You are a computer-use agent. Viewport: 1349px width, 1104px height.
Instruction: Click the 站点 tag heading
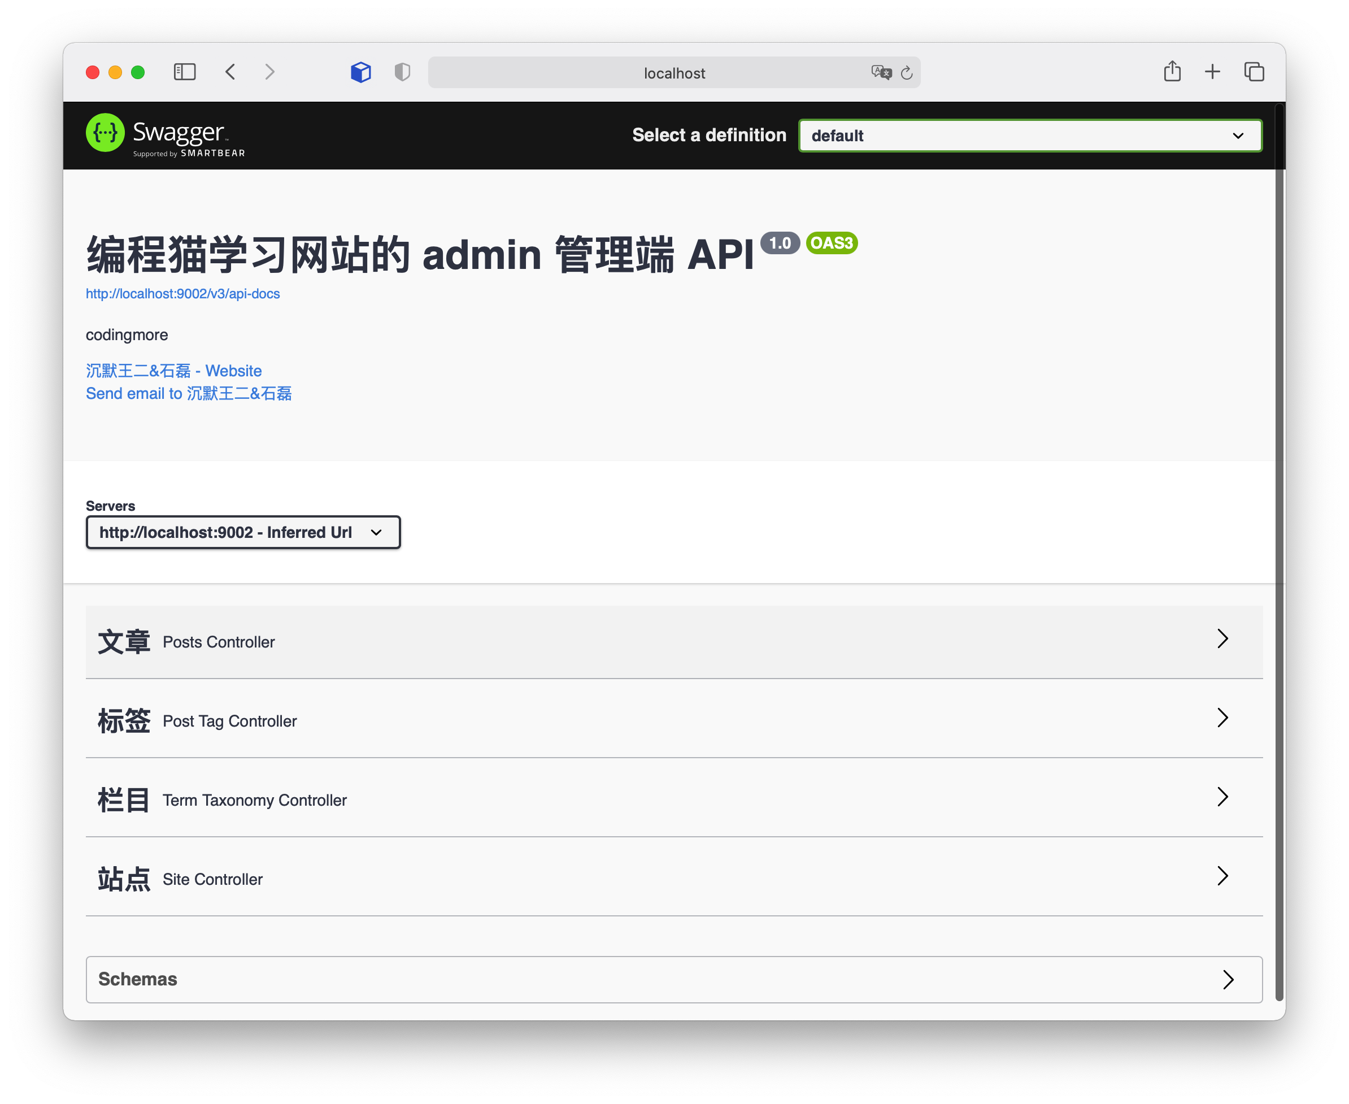coord(124,880)
